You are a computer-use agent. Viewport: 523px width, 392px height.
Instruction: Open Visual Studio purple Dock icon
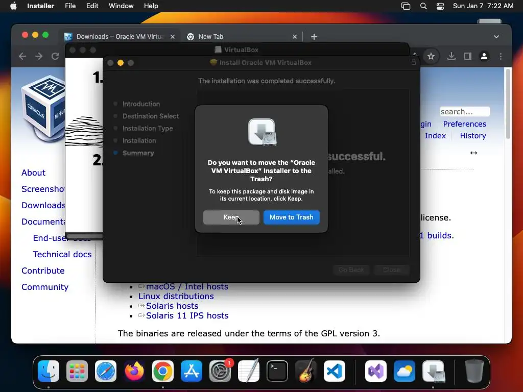coord(376,371)
